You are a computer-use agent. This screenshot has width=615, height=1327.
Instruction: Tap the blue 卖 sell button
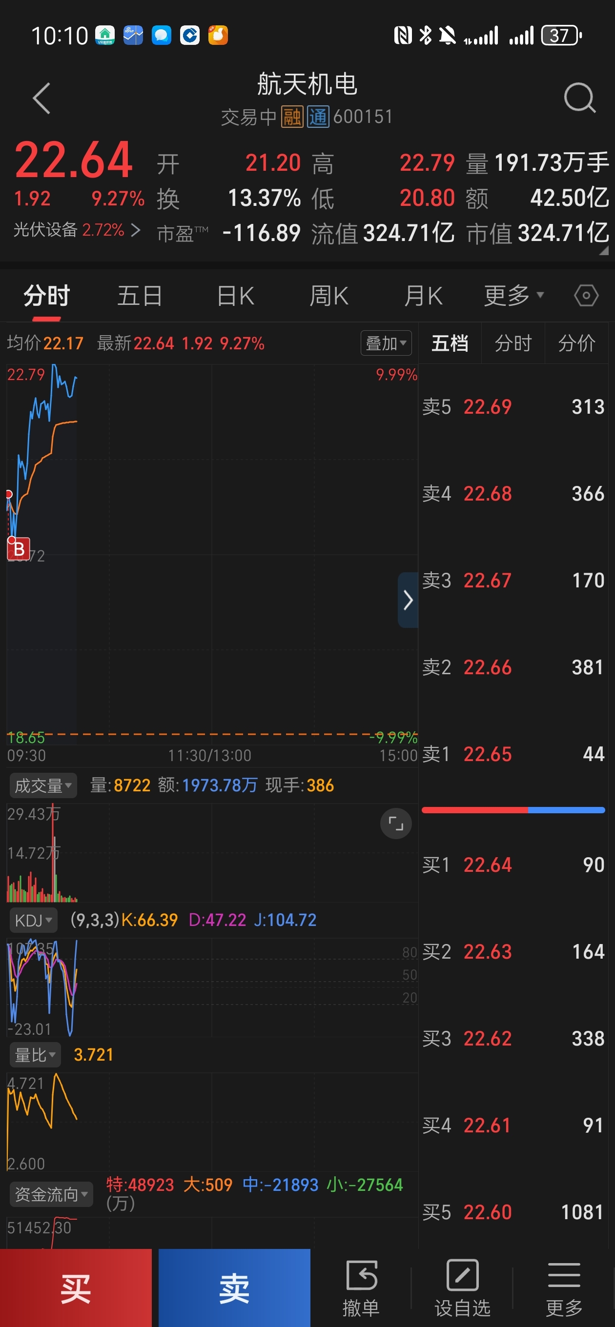pyautogui.click(x=235, y=1288)
